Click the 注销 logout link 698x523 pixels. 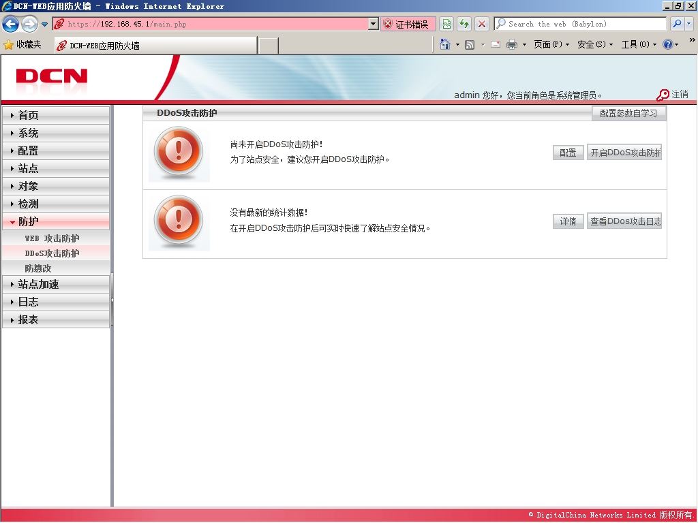680,94
